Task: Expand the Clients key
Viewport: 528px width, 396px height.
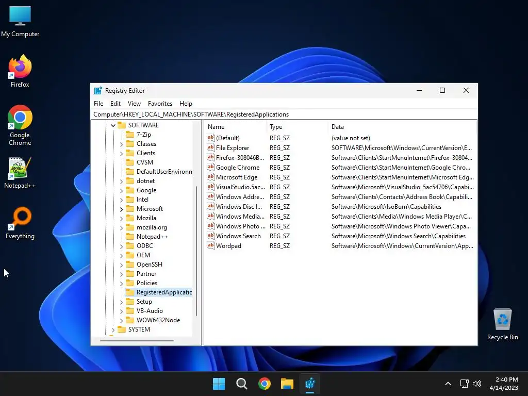Action: point(122,153)
